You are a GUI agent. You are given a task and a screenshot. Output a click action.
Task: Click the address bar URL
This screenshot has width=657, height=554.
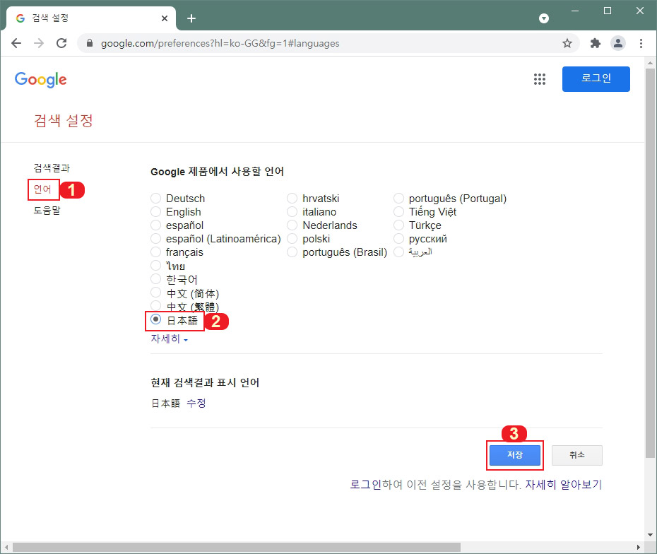pyautogui.click(x=220, y=43)
